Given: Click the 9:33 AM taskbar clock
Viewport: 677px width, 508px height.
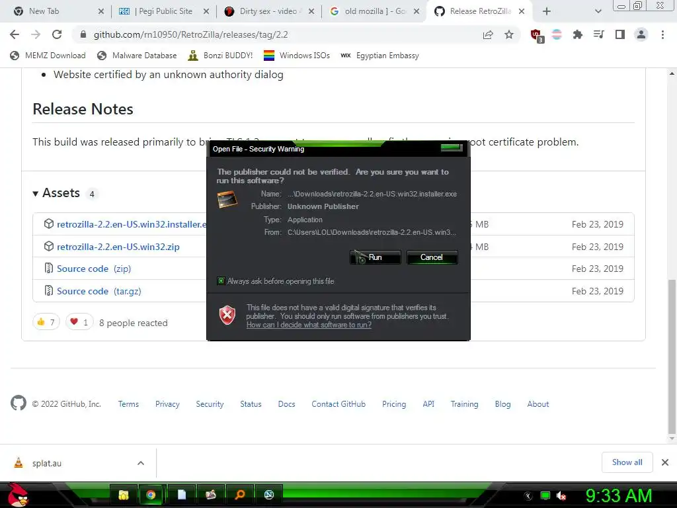Looking at the screenshot, I should coord(618,495).
